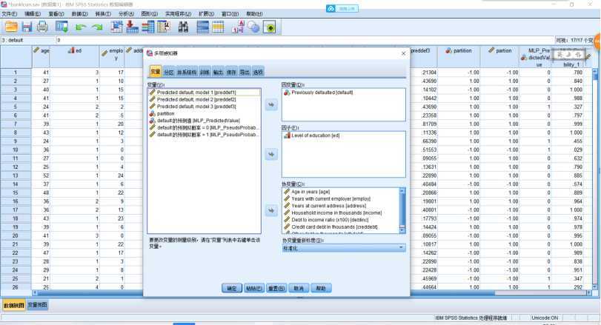Open the 分析(A) menu
This screenshot has width=601, height=325.
coord(127,14)
